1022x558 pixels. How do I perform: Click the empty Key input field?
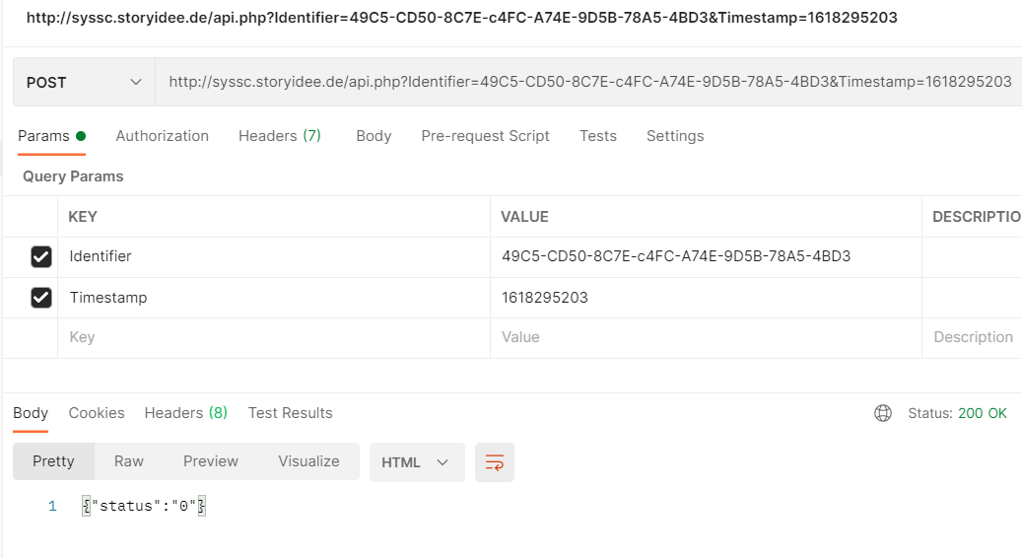point(273,338)
